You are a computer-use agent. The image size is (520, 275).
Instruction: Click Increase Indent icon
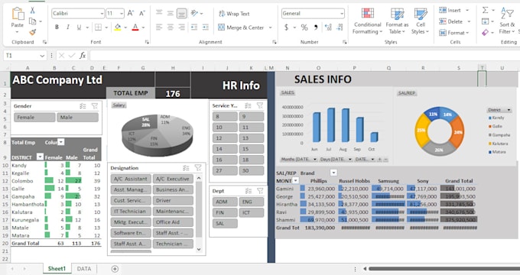(x=206, y=27)
